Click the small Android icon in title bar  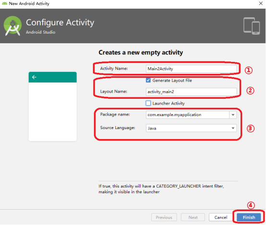[x=4, y=3]
